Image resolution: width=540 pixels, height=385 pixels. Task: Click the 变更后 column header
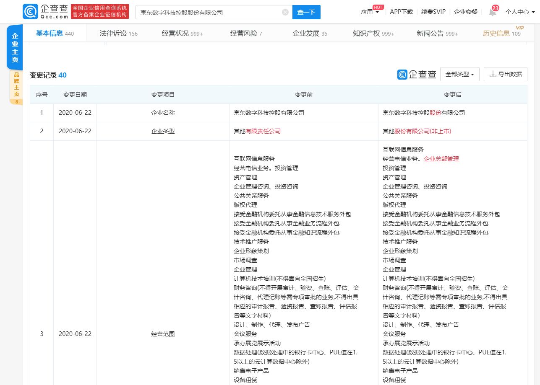[x=452, y=95]
